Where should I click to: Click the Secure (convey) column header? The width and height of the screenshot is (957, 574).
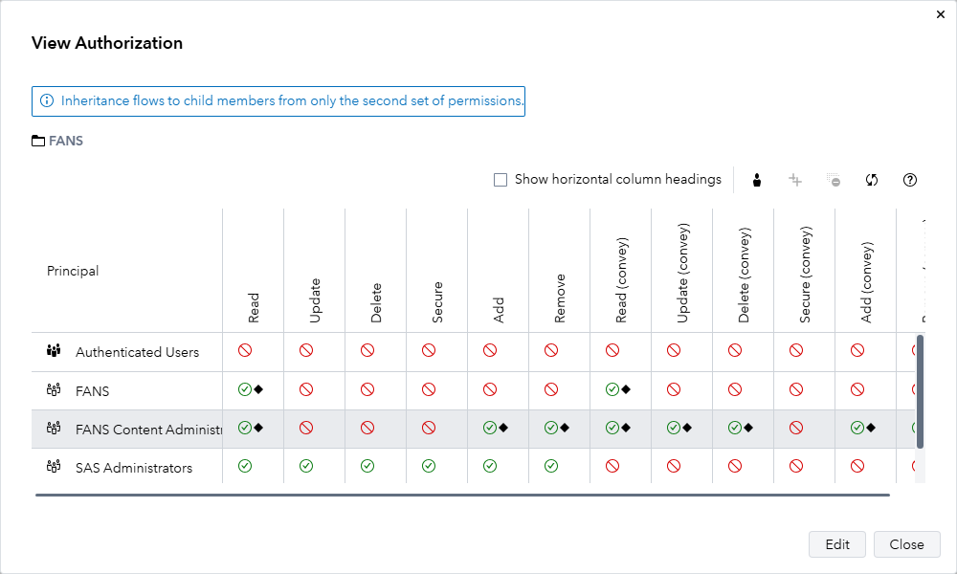805,274
